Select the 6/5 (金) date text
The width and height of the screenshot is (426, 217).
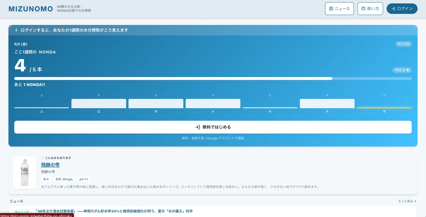coord(21,44)
